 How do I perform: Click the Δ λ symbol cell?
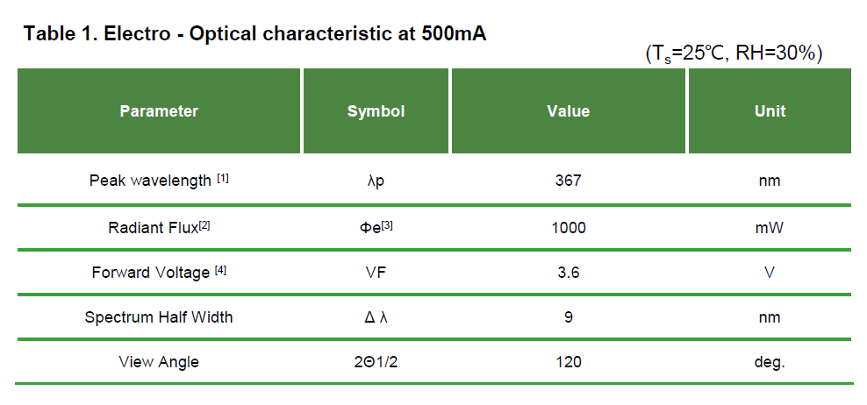[x=376, y=317]
